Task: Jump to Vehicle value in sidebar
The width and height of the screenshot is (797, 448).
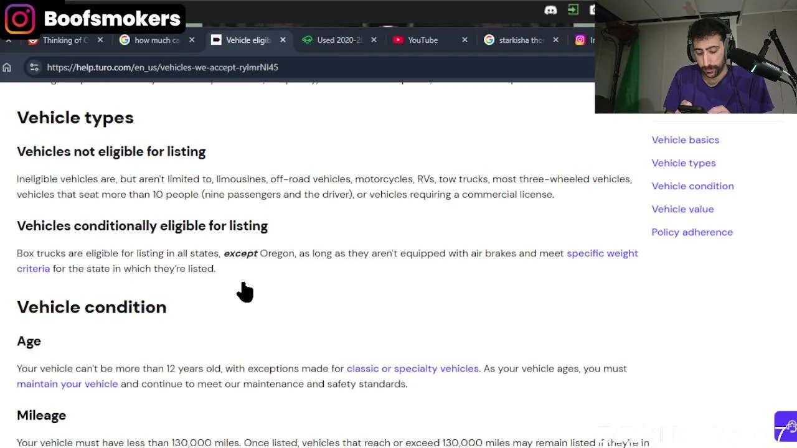Action: pos(682,209)
